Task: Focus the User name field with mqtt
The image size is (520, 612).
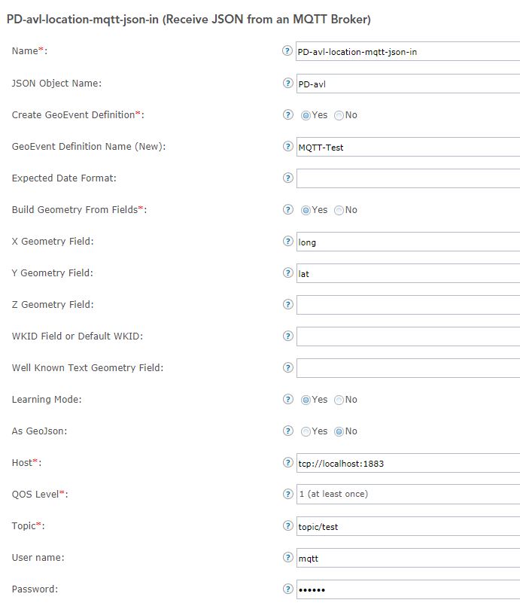Action: [x=408, y=558]
